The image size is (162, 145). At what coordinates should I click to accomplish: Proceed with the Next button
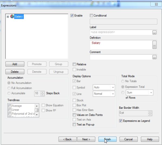86,139
